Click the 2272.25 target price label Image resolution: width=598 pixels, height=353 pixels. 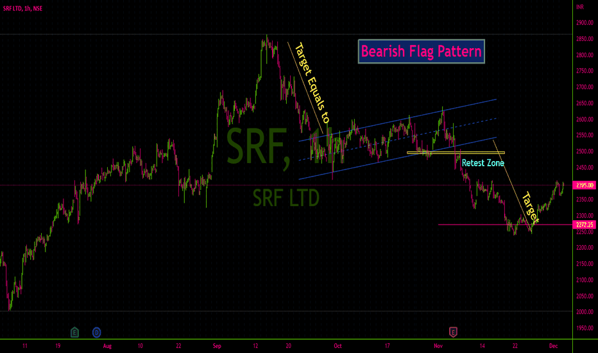click(x=585, y=225)
